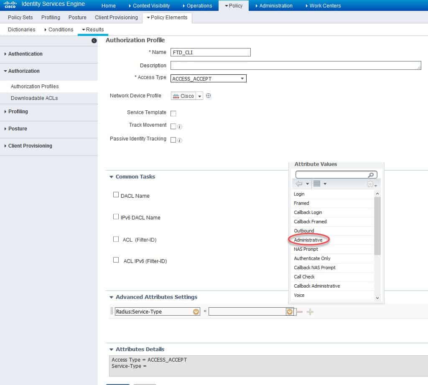Viewport: 428px width, 385px height.
Task: Open the dropdown arrow beside the list view icon
Action: 325,184
